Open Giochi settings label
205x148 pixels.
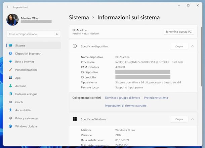[x=19, y=102]
